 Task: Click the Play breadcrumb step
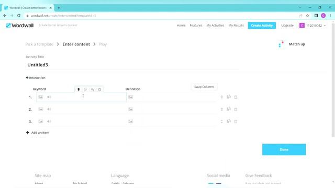103,44
